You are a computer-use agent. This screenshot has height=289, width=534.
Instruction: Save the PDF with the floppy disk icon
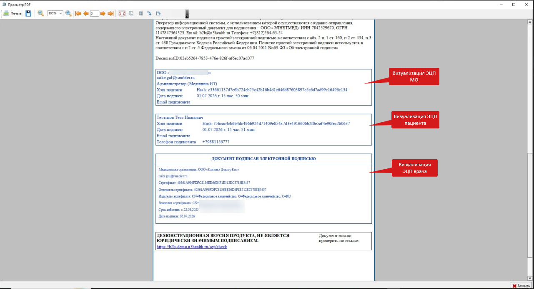(x=28, y=13)
